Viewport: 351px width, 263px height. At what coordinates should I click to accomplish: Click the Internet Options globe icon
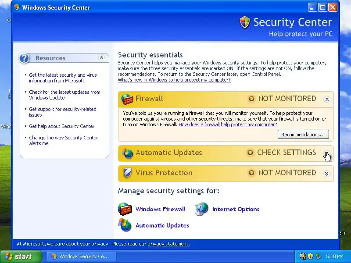pos(202,209)
